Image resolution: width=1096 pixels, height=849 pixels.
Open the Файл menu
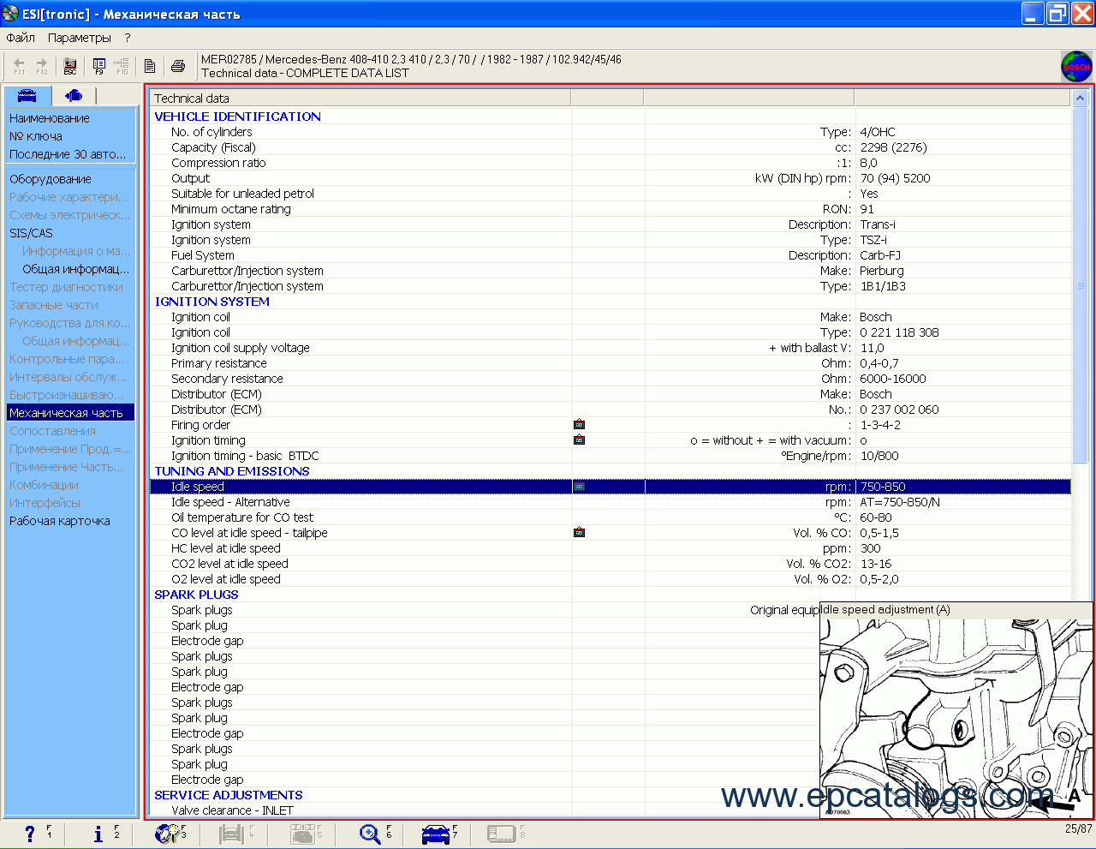[x=21, y=38]
